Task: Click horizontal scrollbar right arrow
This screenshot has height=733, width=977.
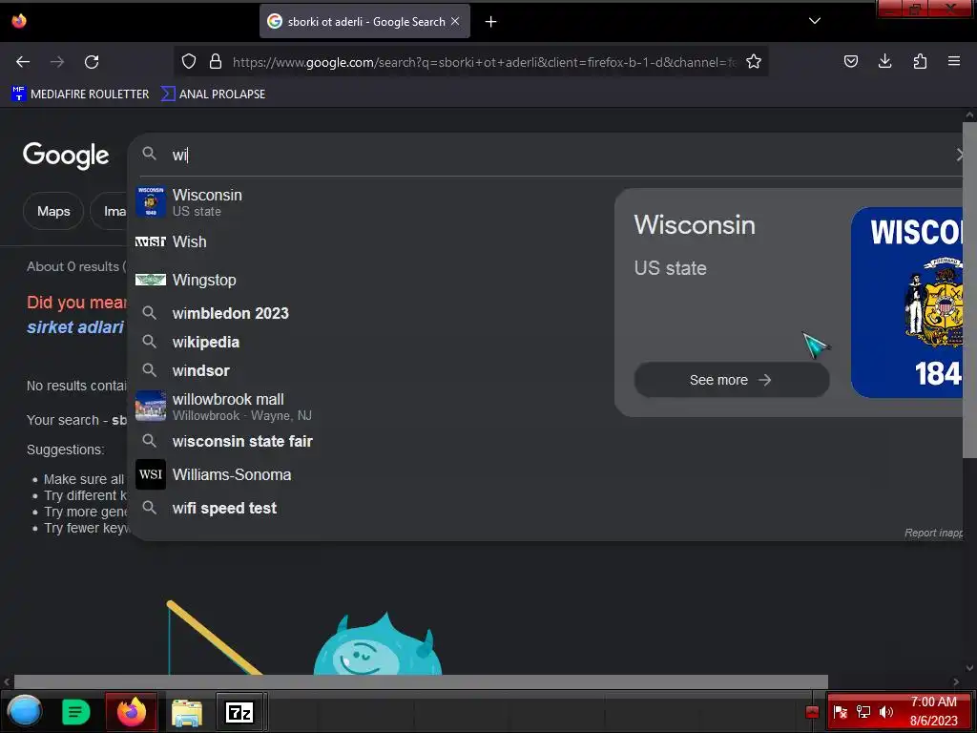Action: [x=956, y=681]
